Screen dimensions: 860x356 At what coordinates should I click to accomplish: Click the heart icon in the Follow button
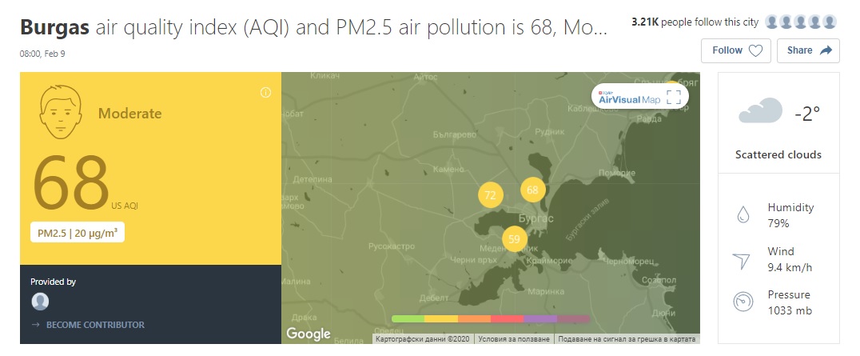click(x=756, y=50)
